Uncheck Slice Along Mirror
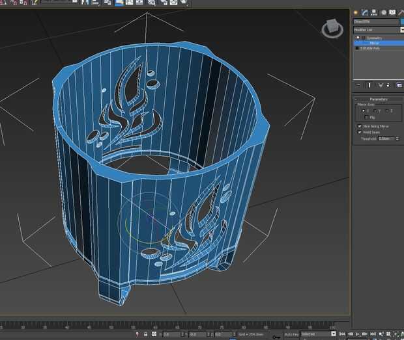The height and width of the screenshot is (340, 404). (x=359, y=126)
